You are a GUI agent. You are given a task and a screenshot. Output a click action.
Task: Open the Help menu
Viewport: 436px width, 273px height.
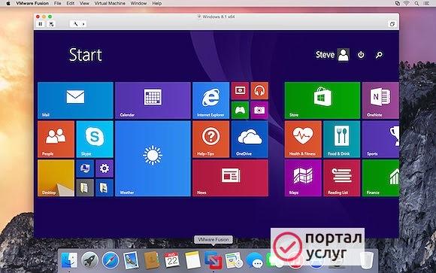tap(157, 3)
